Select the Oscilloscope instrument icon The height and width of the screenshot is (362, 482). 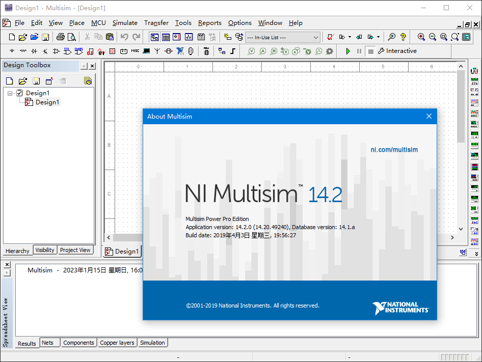click(x=474, y=102)
